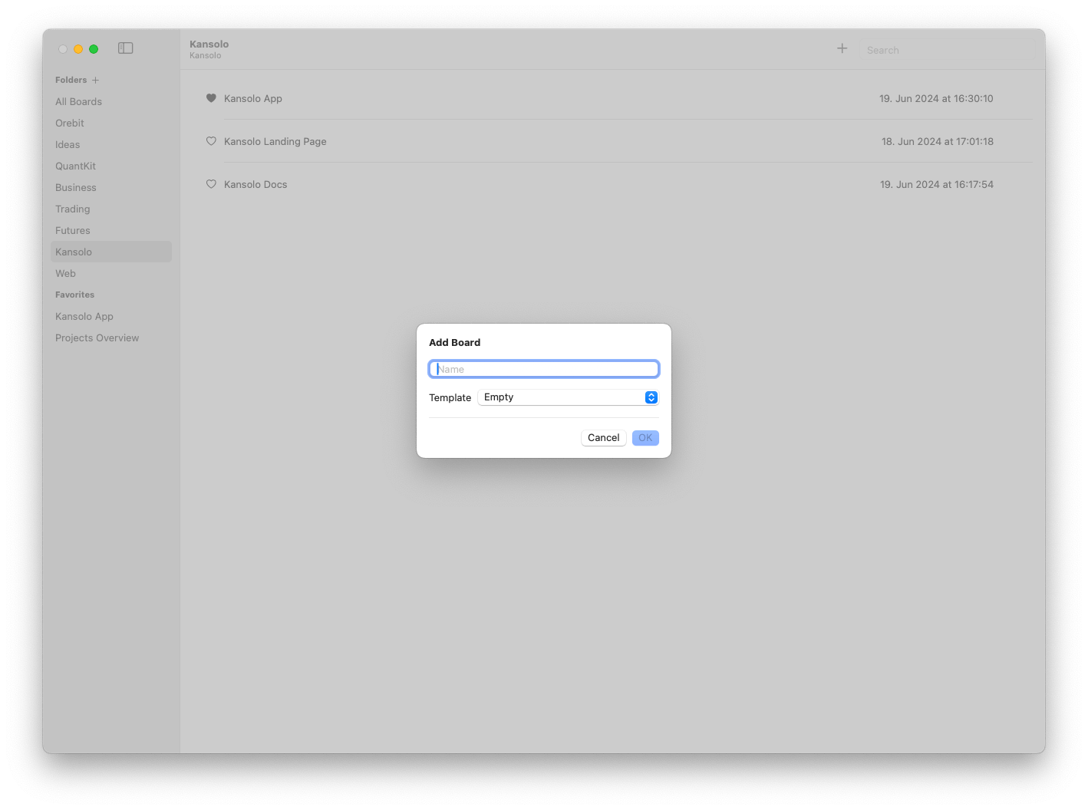The image size is (1088, 810).
Task: Click the plus icon next to Folders
Action: (x=96, y=80)
